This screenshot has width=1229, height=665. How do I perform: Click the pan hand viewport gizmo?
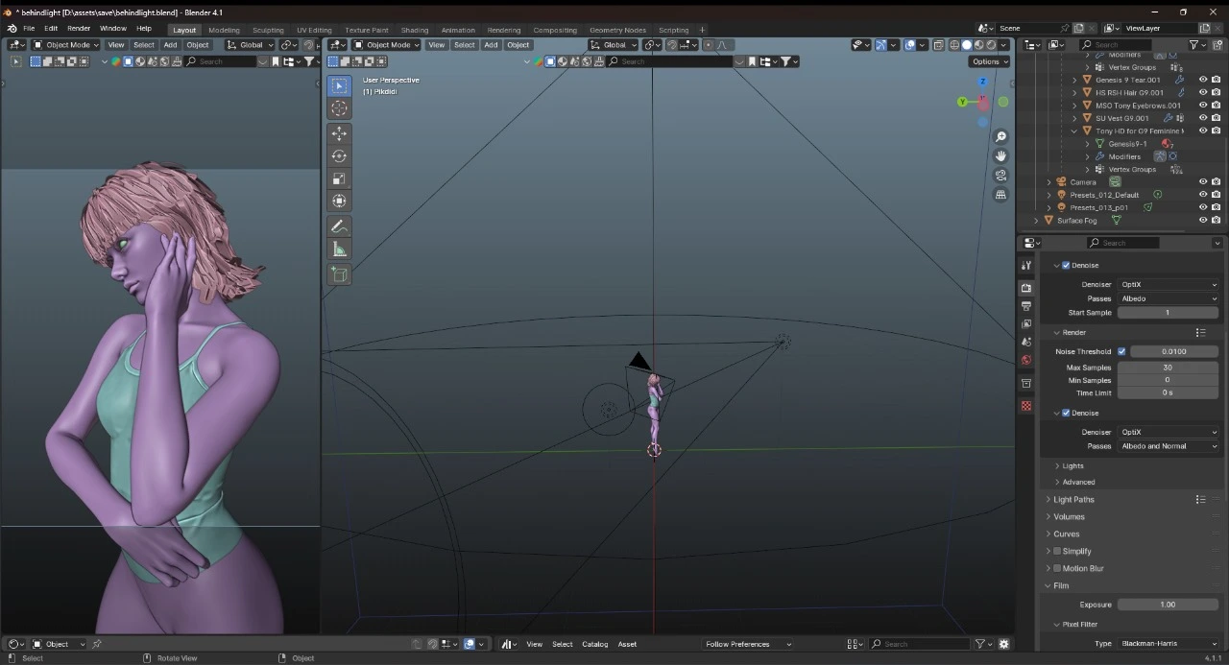(x=1000, y=156)
